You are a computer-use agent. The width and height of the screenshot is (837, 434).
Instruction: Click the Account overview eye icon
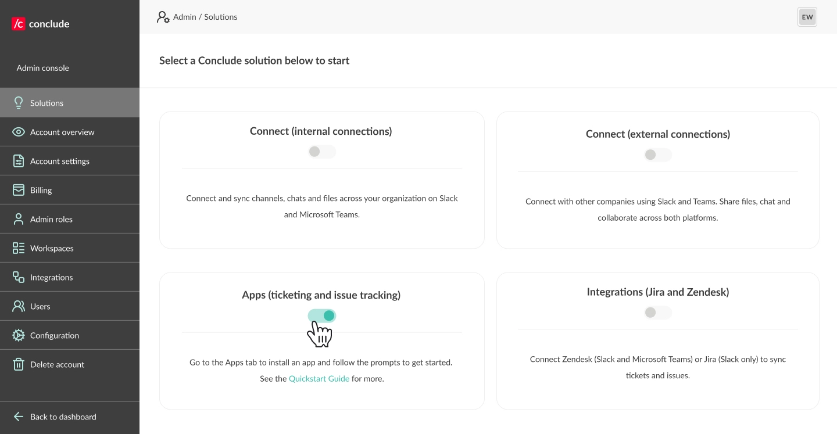pyautogui.click(x=19, y=131)
